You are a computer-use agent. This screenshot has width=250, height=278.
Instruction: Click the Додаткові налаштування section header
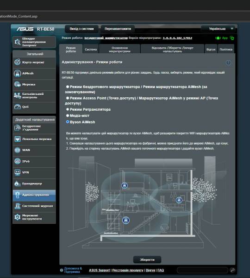pos(35,120)
